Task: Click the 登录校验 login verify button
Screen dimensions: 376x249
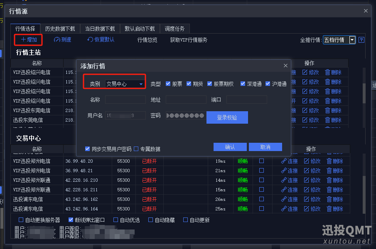Action: pyautogui.click(x=227, y=117)
